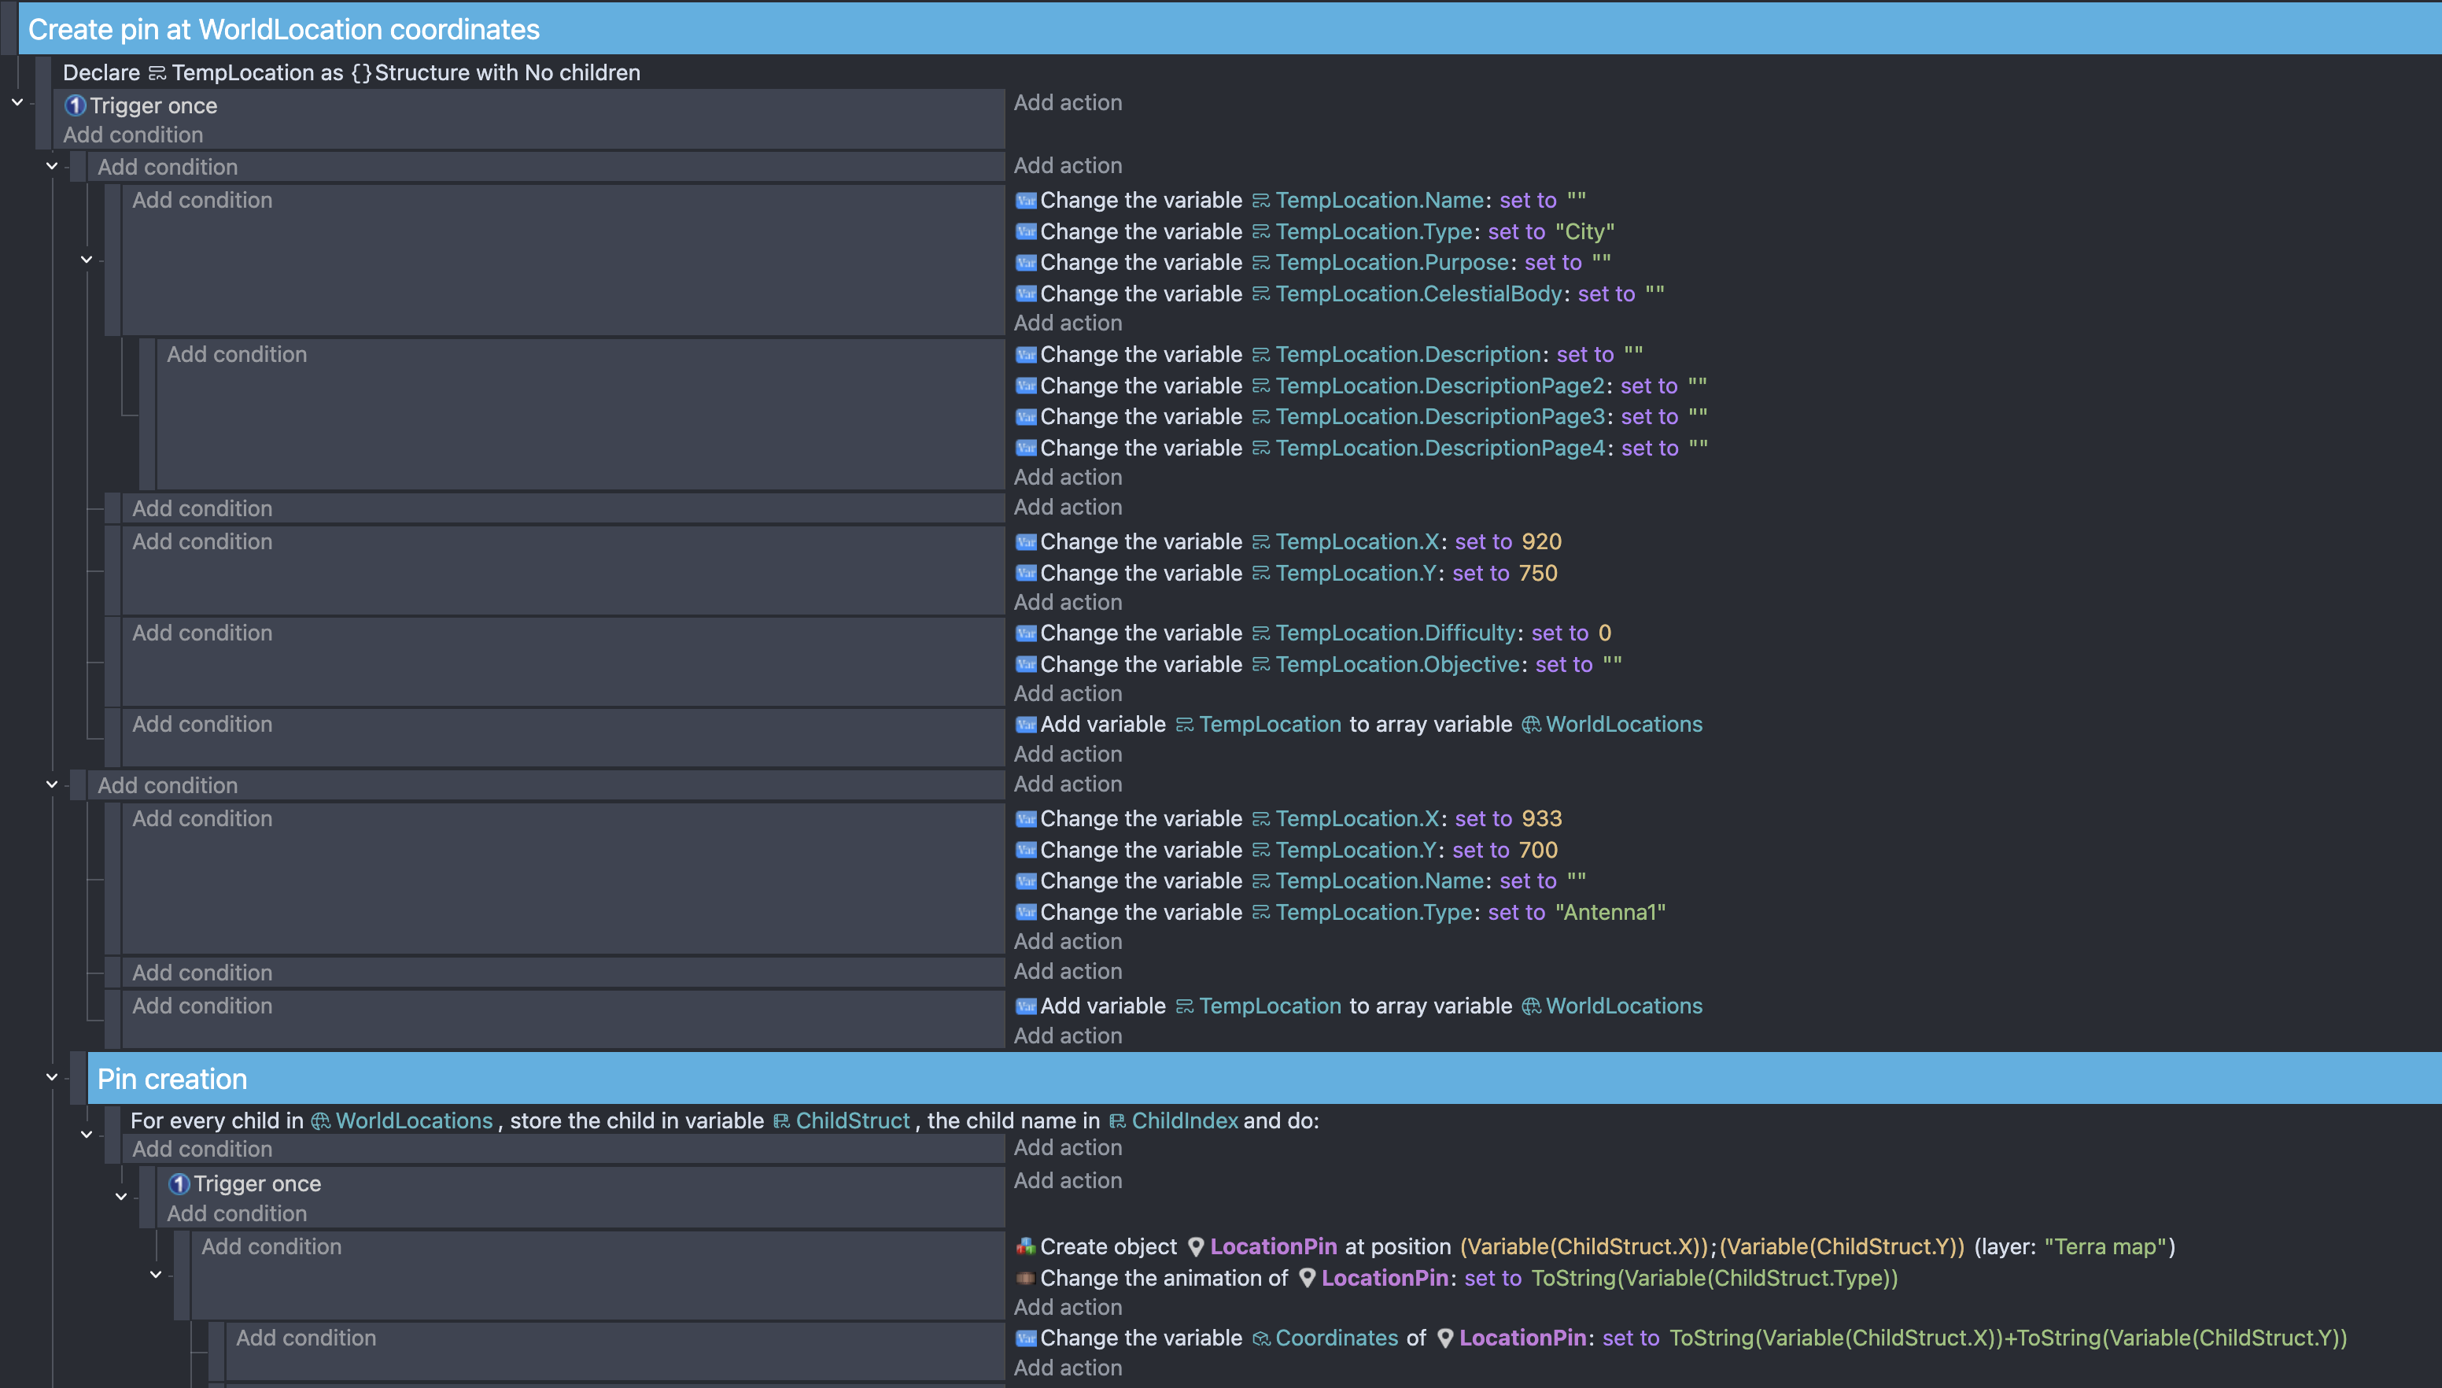Click the scene variable icon next to Coordinates
2442x1388 pixels.
point(1260,1338)
